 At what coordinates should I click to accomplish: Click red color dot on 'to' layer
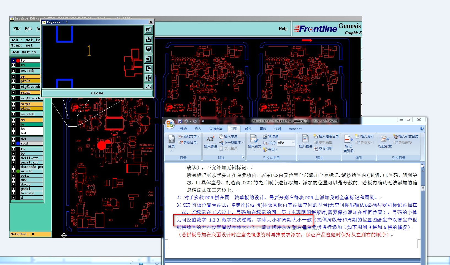coord(18,61)
